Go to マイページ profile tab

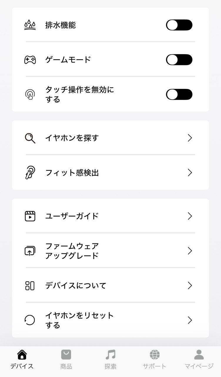tap(199, 359)
